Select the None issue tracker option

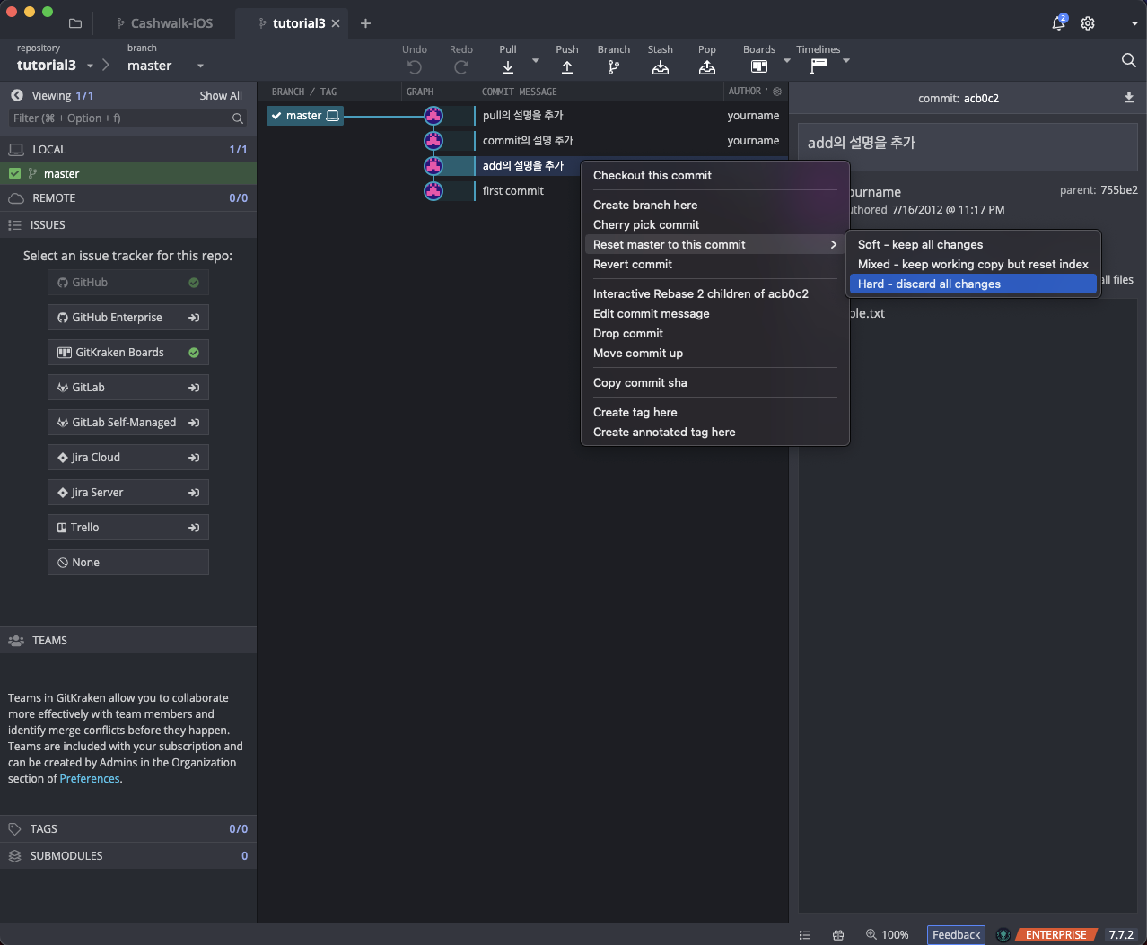tap(128, 563)
